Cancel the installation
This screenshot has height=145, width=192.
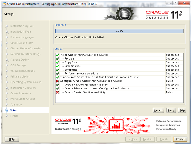[x=180, y=139]
